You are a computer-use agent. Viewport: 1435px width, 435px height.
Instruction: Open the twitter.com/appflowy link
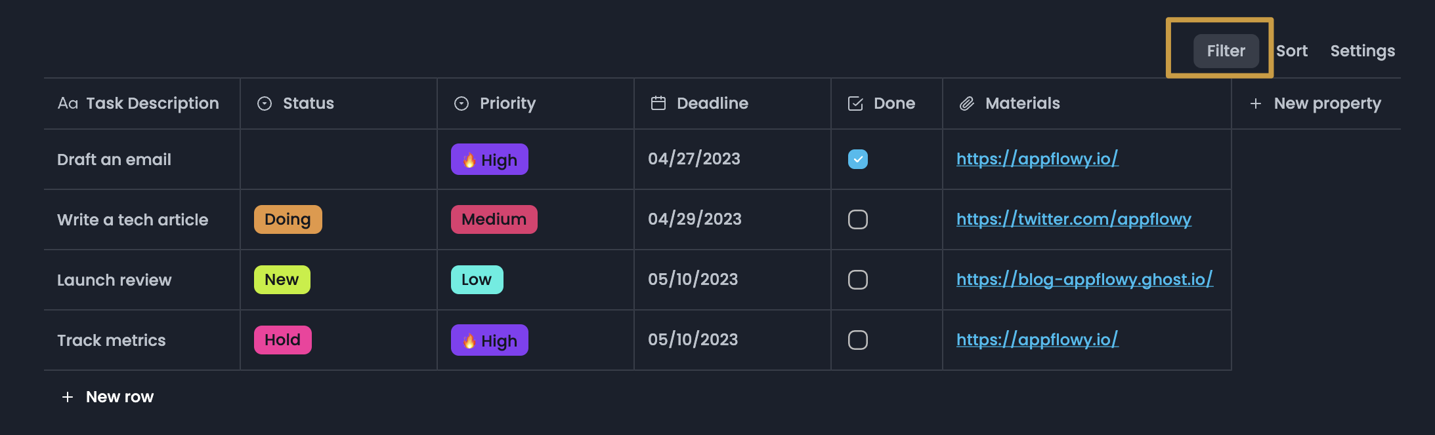pyautogui.click(x=1073, y=219)
